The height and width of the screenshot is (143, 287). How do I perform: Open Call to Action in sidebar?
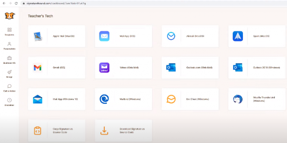[x=9, y=88]
